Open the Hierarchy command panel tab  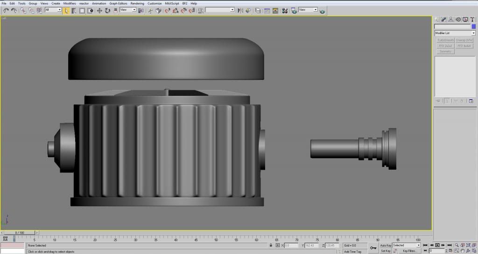tap(451, 19)
